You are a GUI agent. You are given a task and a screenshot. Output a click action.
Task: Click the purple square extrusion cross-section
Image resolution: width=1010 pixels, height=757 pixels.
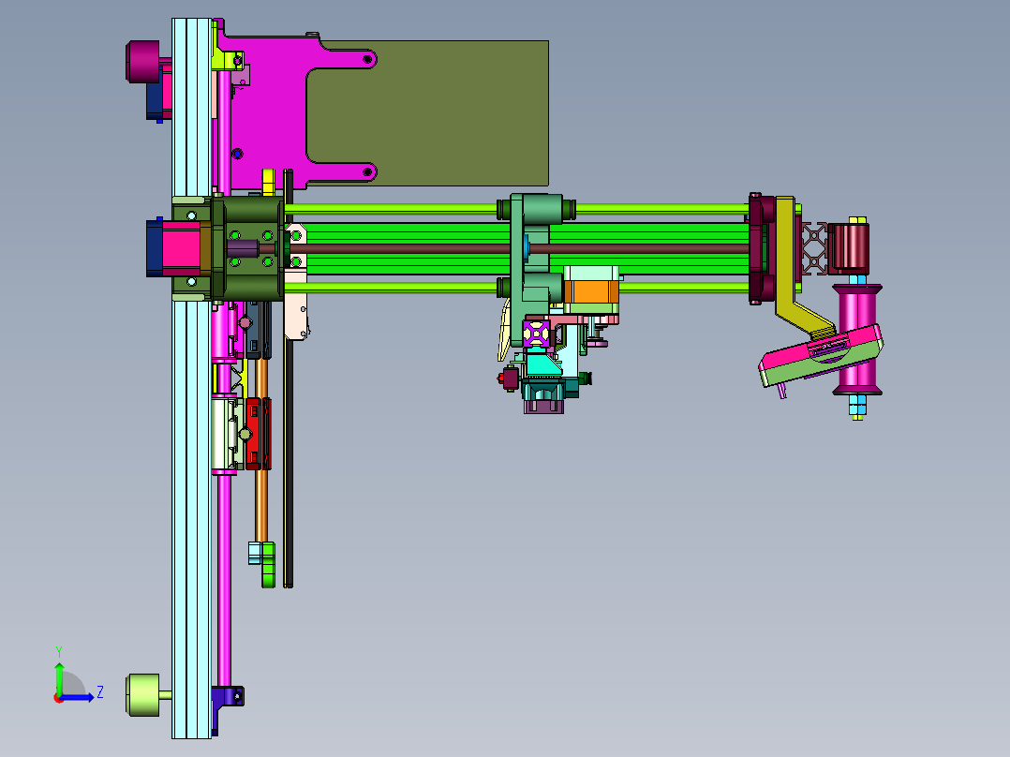pos(537,334)
